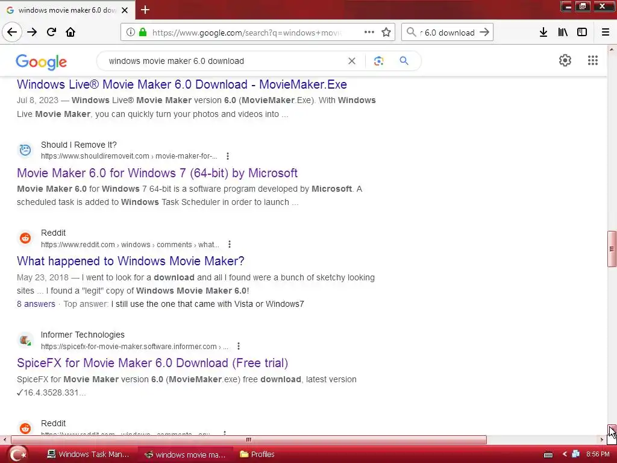
Task: Click the 'May 23, 2018' snippet date
Action: point(43,277)
